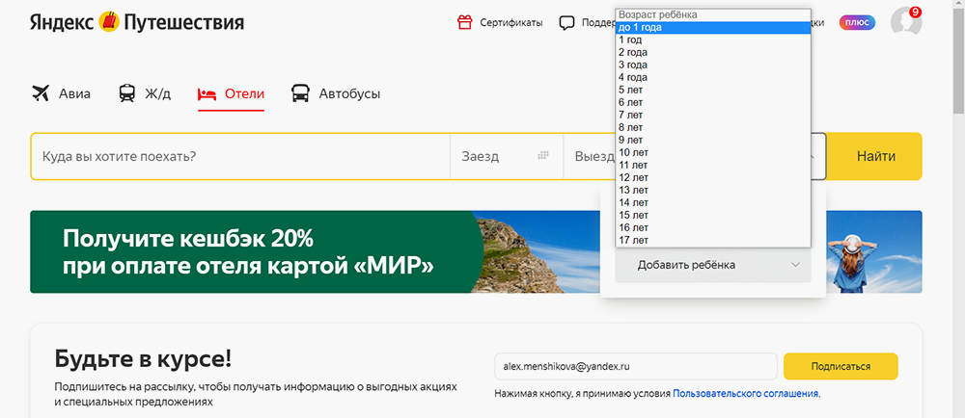Choose '14 лет' child age option
The height and width of the screenshot is (418, 965).
tap(713, 202)
